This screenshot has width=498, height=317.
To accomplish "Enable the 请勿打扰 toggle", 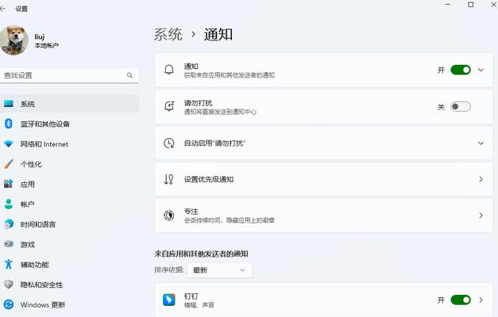I will pyautogui.click(x=461, y=106).
